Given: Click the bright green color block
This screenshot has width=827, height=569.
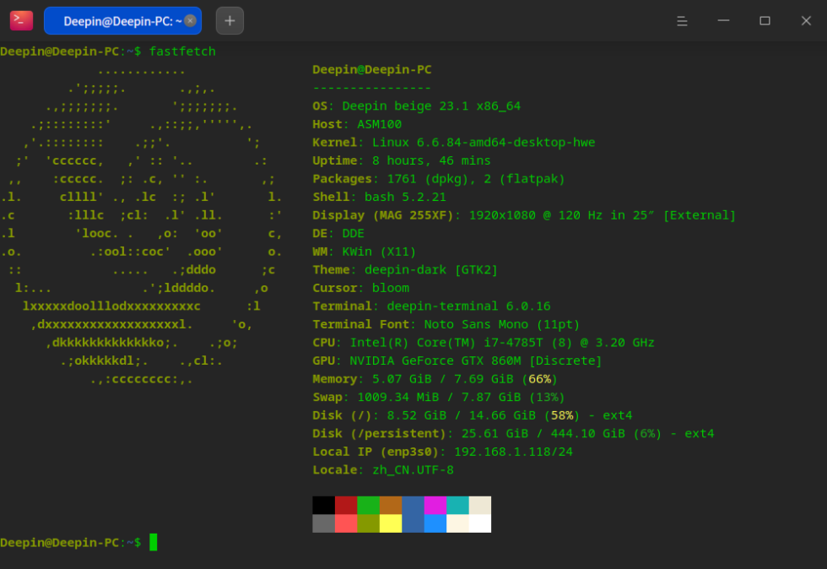Looking at the screenshot, I should (x=368, y=505).
